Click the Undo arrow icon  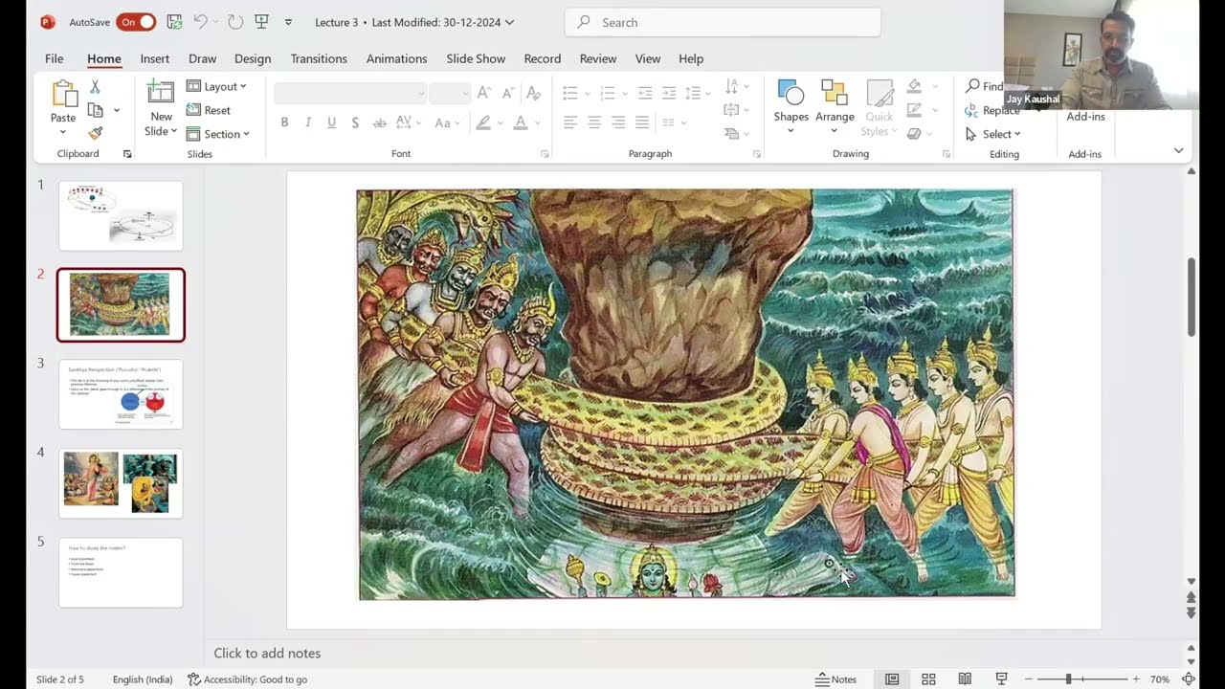coord(200,22)
